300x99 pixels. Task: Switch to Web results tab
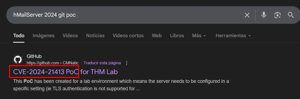point(157,36)
